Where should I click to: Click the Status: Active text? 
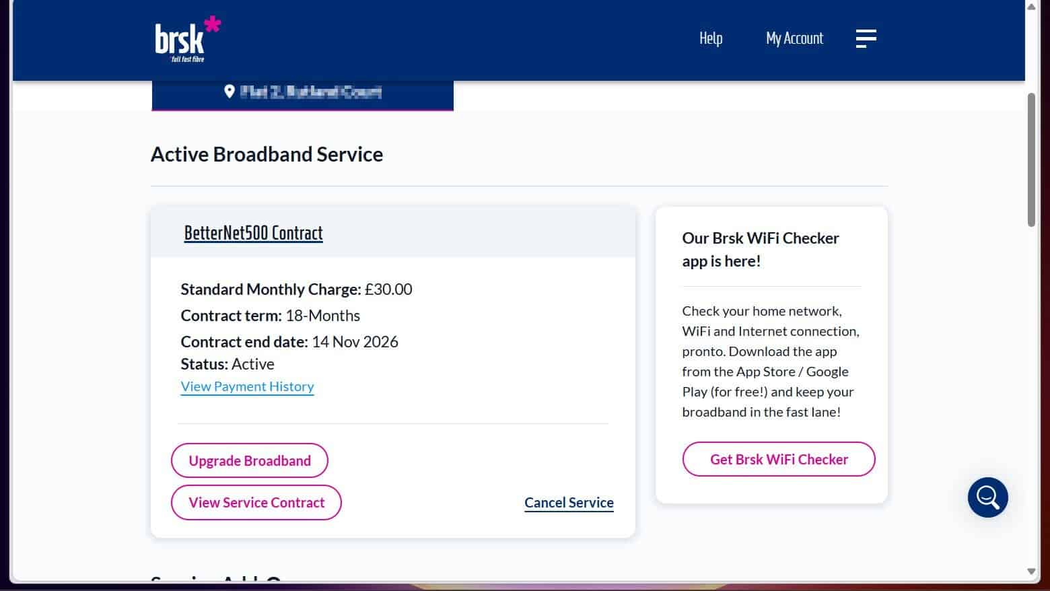point(227,363)
